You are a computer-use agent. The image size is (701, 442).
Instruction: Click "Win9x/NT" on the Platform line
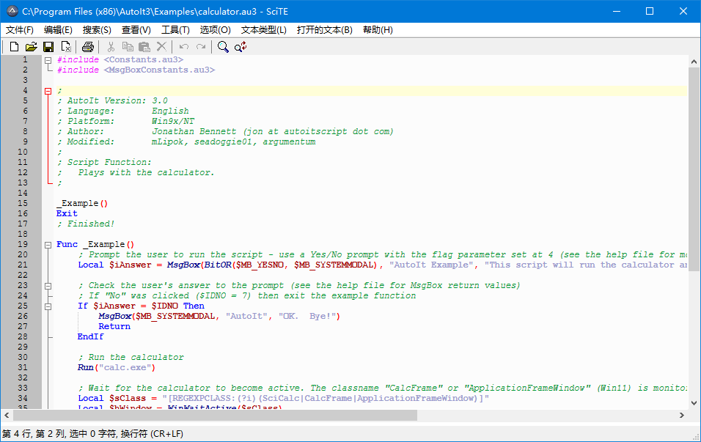pyautogui.click(x=173, y=121)
